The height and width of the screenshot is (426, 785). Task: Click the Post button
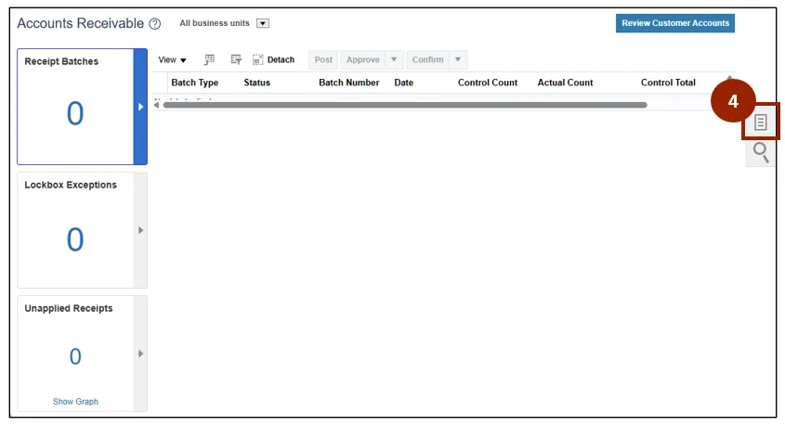click(x=323, y=59)
